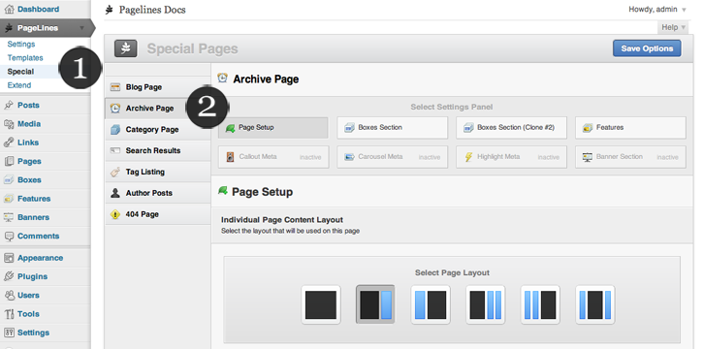This screenshot has height=349, width=703.
Task: Click the Save Options button
Action: click(647, 48)
